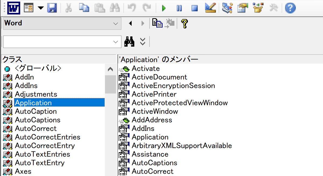Save the project with floppy icon
Screen dimensions: 323x176
click(52, 8)
